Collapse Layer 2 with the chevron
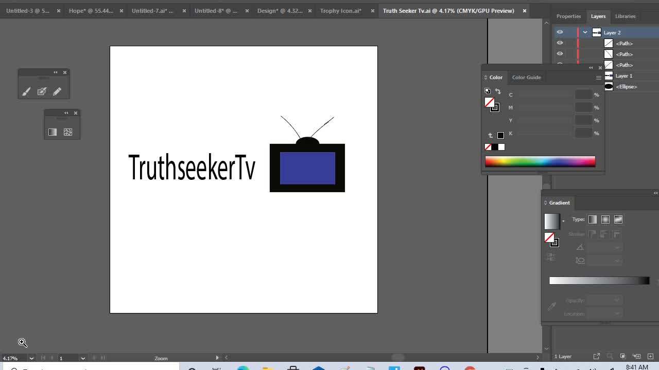Screen dimensions: 659x370 pos(585,32)
